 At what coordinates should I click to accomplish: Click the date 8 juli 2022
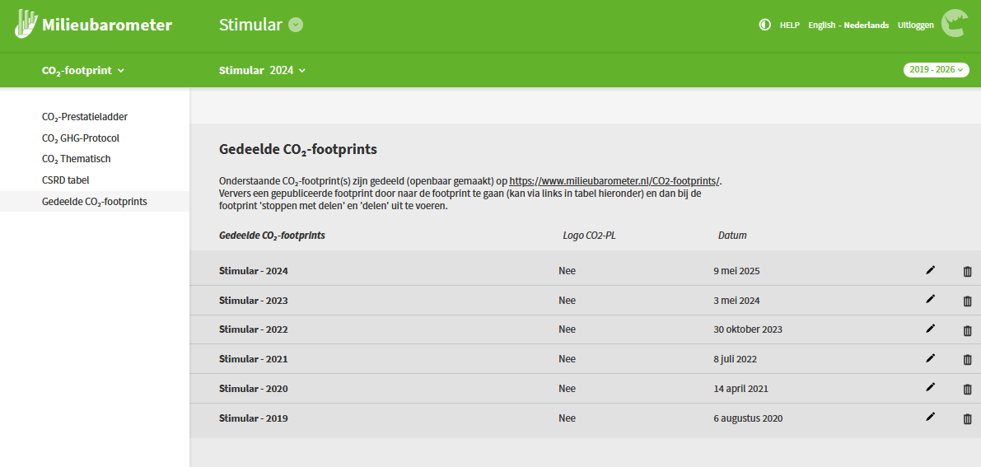point(735,359)
